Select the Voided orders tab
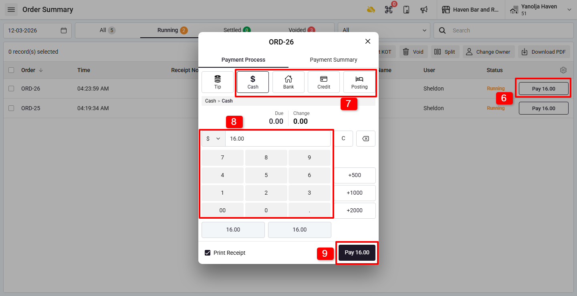 click(x=302, y=30)
